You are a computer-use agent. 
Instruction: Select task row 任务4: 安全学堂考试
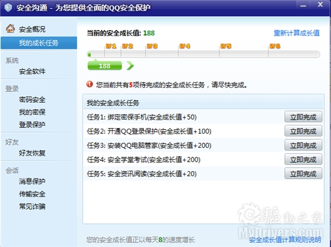coord(203,159)
